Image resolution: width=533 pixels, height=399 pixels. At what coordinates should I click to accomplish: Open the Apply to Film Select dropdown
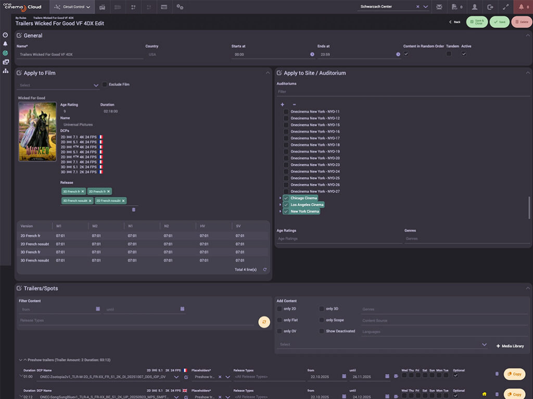pos(58,85)
